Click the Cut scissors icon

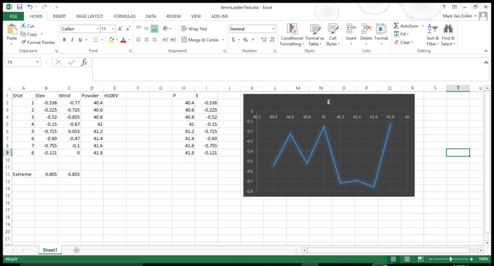(23, 26)
